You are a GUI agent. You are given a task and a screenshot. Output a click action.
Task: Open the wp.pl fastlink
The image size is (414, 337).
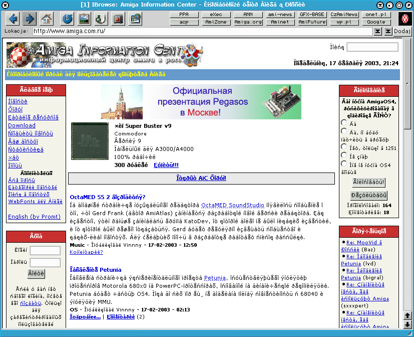point(344,22)
